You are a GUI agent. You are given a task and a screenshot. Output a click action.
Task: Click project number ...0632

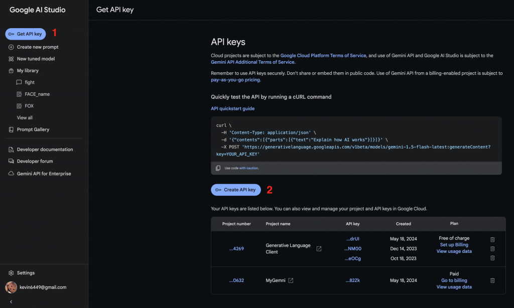(236, 280)
